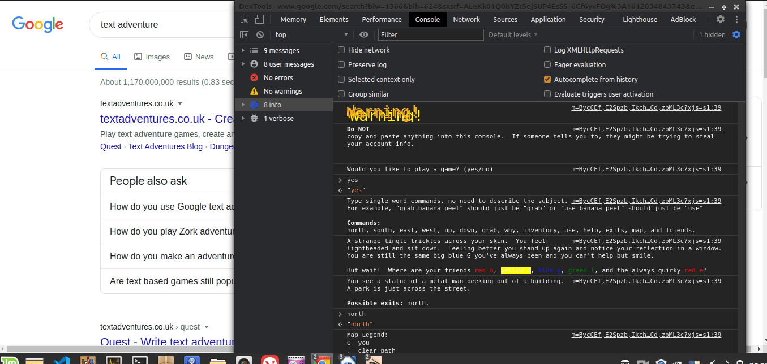Open the Text Adventures Blog sitelink

tap(165, 146)
